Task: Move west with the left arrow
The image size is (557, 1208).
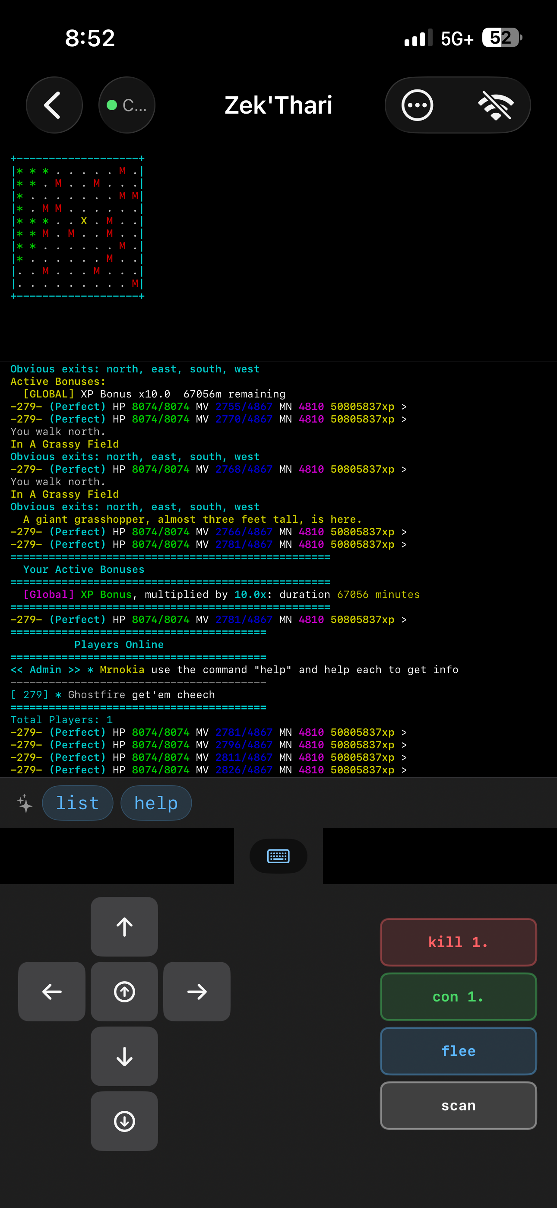Action: [51, 992]
